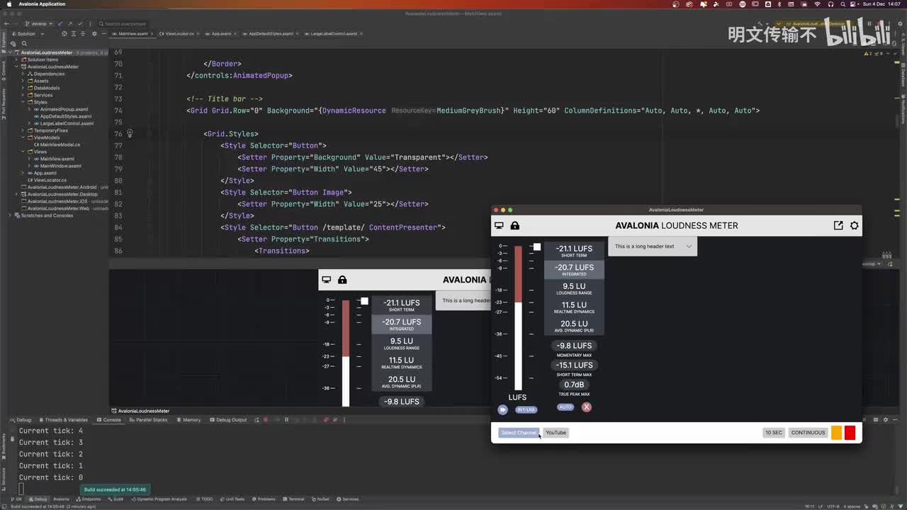Collapse the ViewModels folder
The height and width of the screenshot is (510, 907).
coord(23,137)
